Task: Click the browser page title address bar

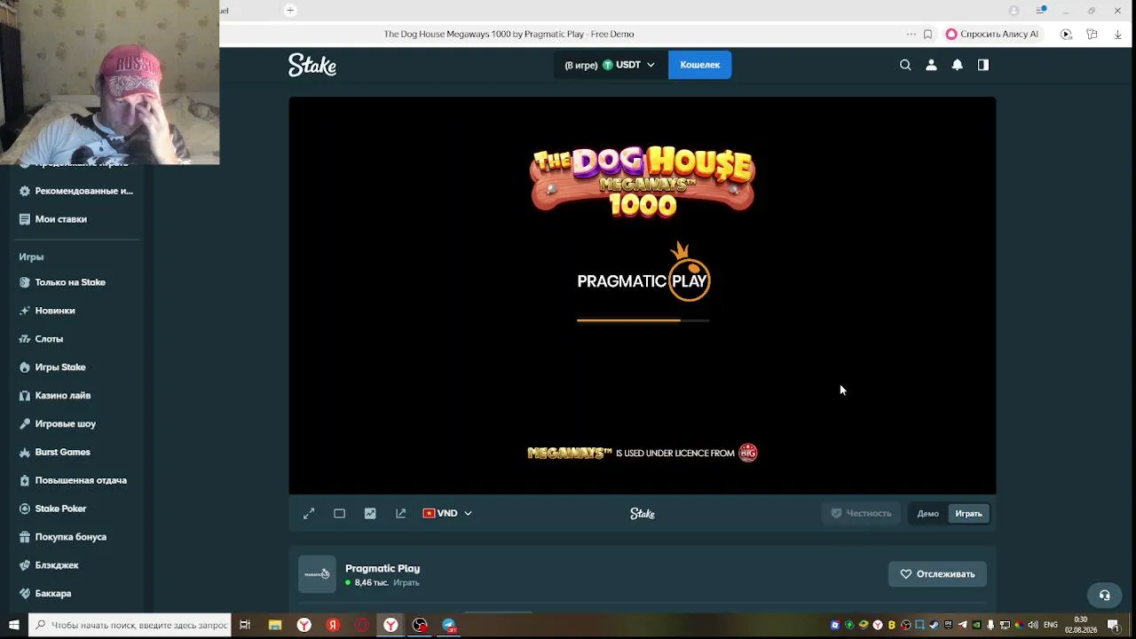Action: click(x=509, y=34)
